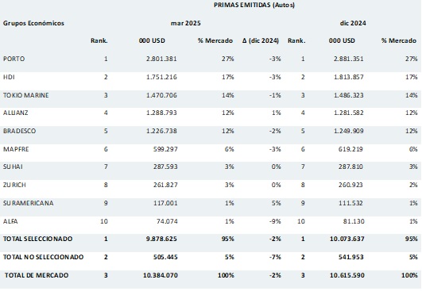Select the total market value 10.615.590

coord(347,275)
